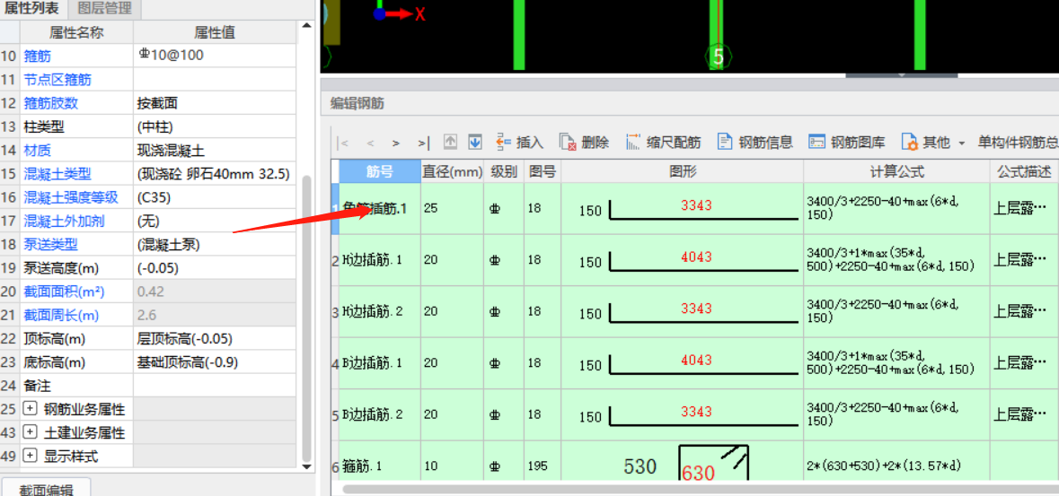
Task: Click 柱类型 value (中柱)
Action: 215,126
